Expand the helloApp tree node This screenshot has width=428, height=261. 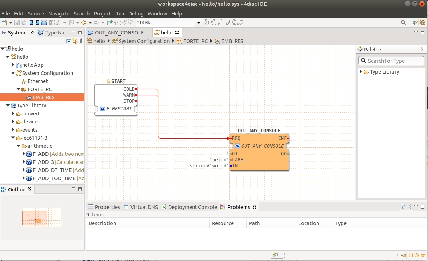pos(13,65)
